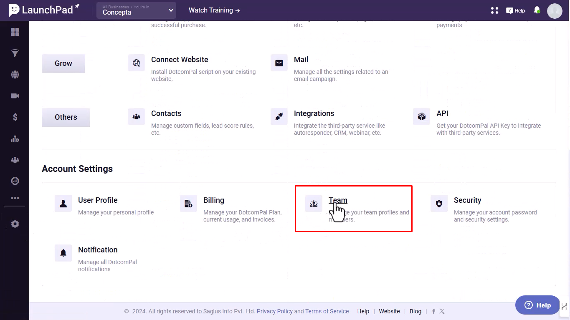
Task: Open the Contacts settings
Action: [166, 113]
